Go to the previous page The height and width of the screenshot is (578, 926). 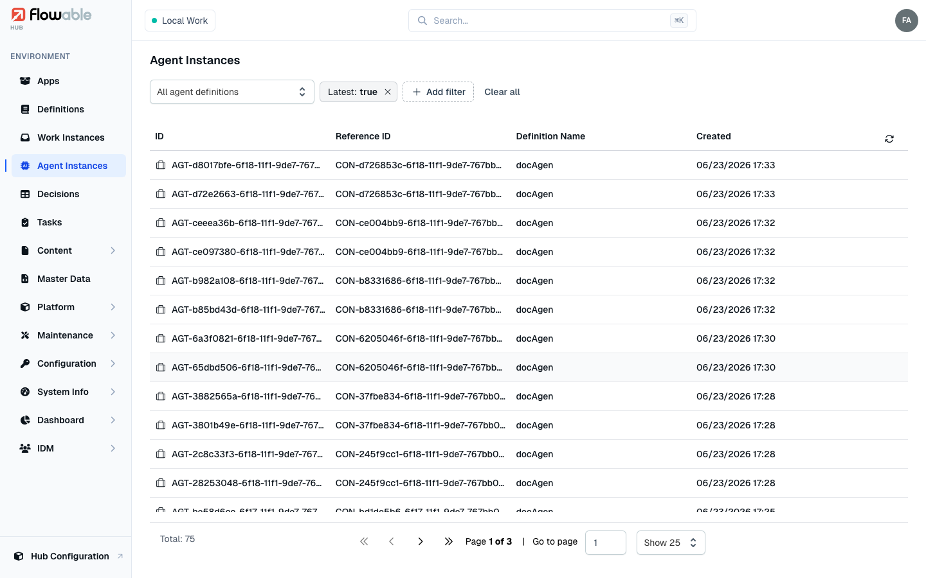392,541
